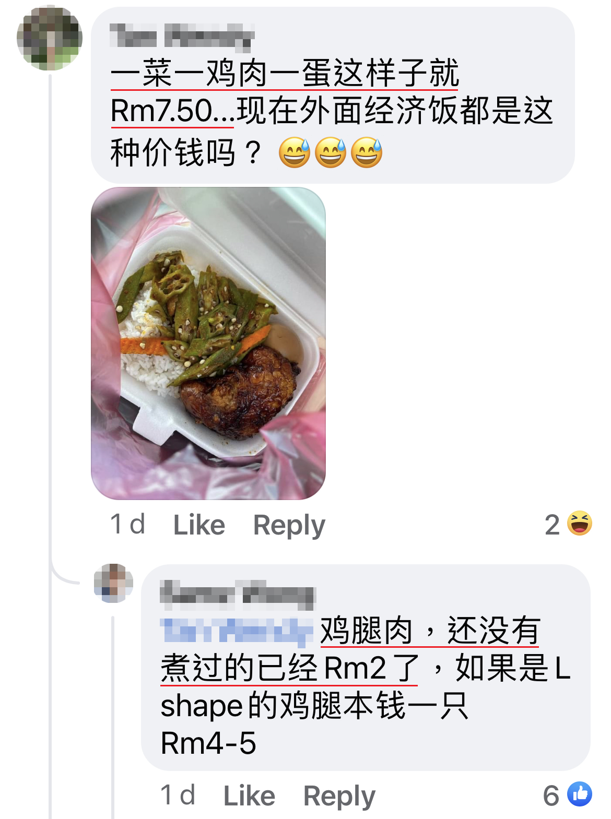Viewport: 611px width, 819px height.
Task: Open the reply author's small profile avatar
Action: point(113,583)
